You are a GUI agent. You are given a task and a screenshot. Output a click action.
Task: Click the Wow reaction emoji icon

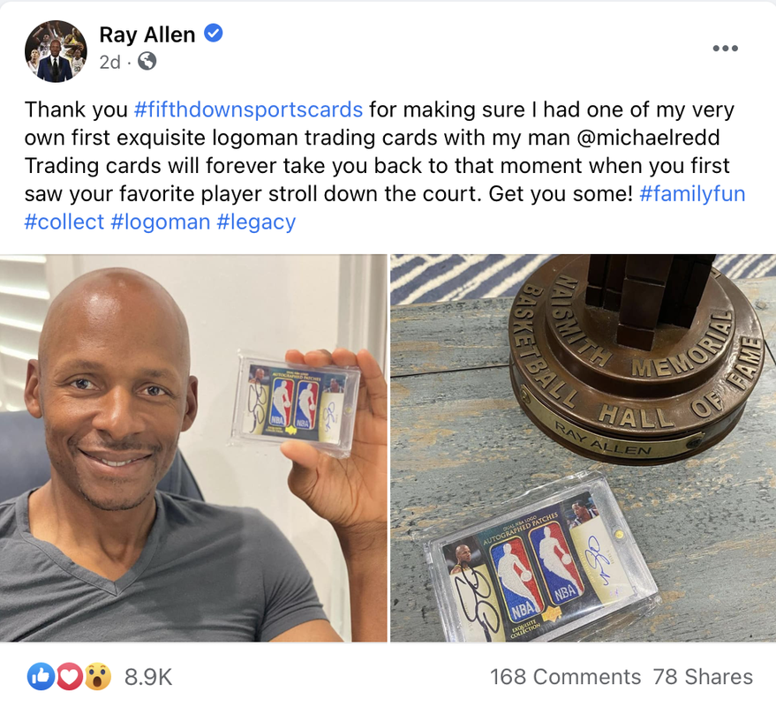98,676
